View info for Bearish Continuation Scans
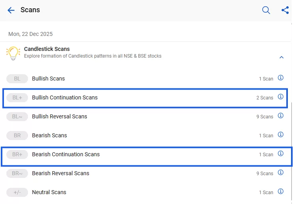This screenshot has height=204, width=293. [x=281, y=154]
